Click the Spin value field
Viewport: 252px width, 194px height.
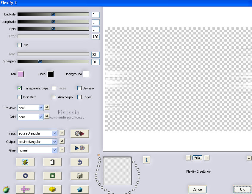(x=96, y=29)
